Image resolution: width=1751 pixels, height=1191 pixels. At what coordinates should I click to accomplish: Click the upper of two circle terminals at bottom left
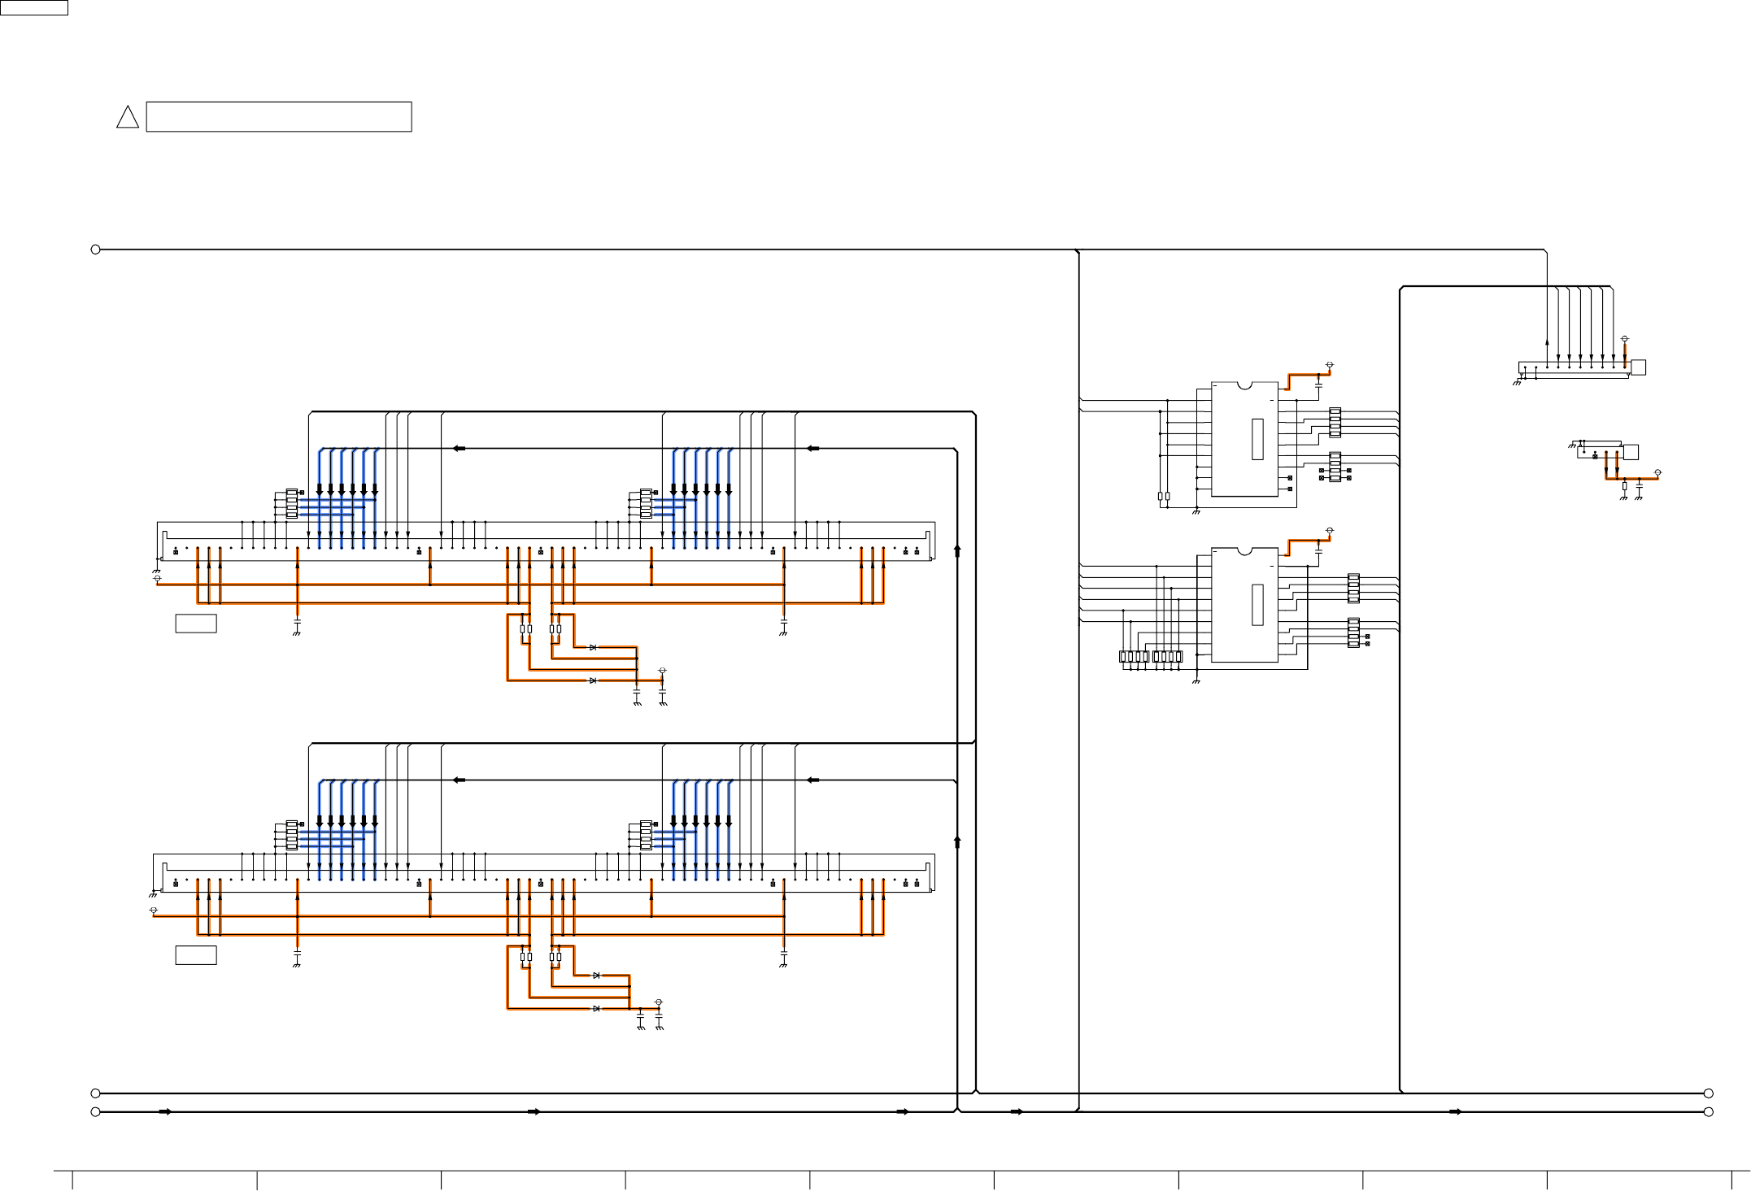point(95,1093)
